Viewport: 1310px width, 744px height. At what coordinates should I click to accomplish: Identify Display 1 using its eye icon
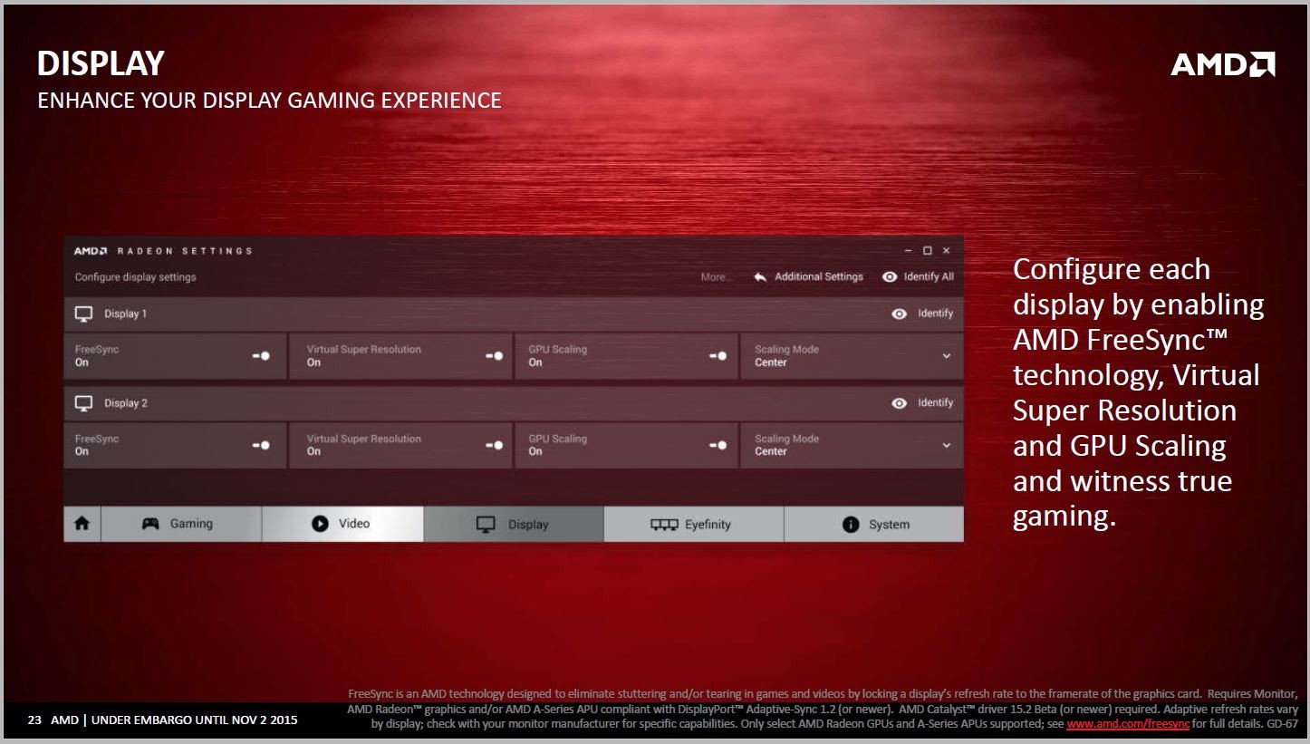click(x=899, y=314)
